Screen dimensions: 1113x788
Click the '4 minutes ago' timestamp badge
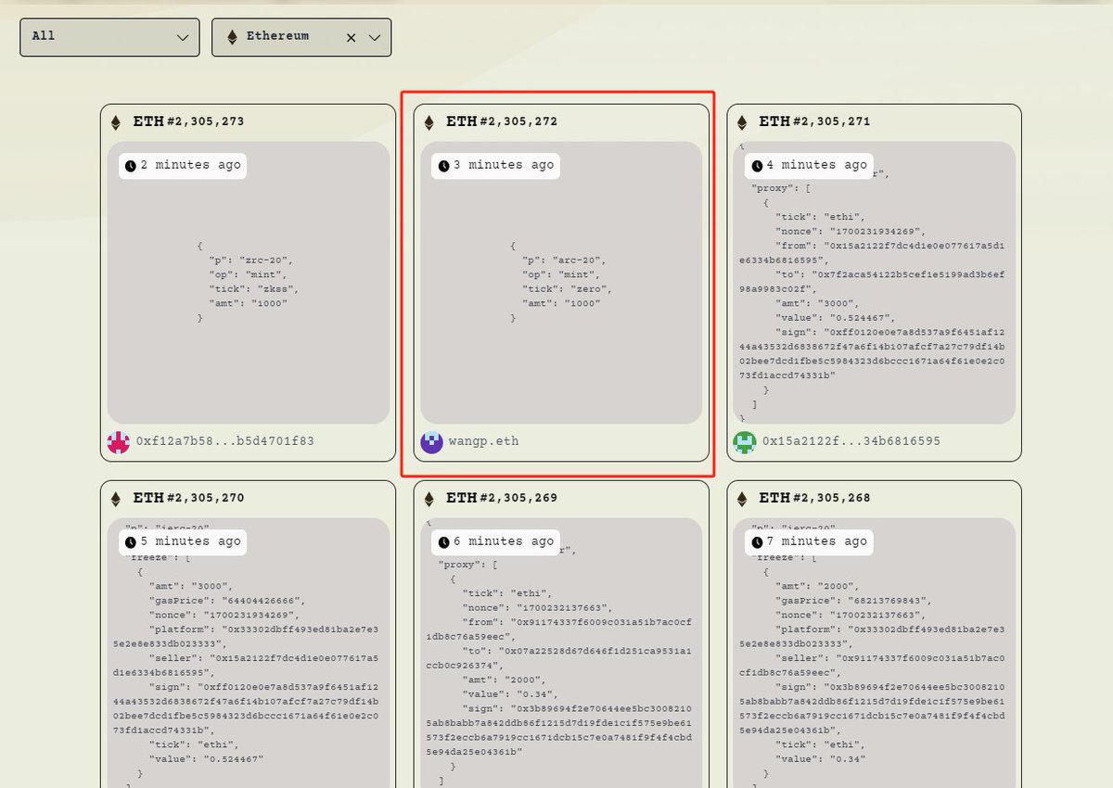click(809, 165)
